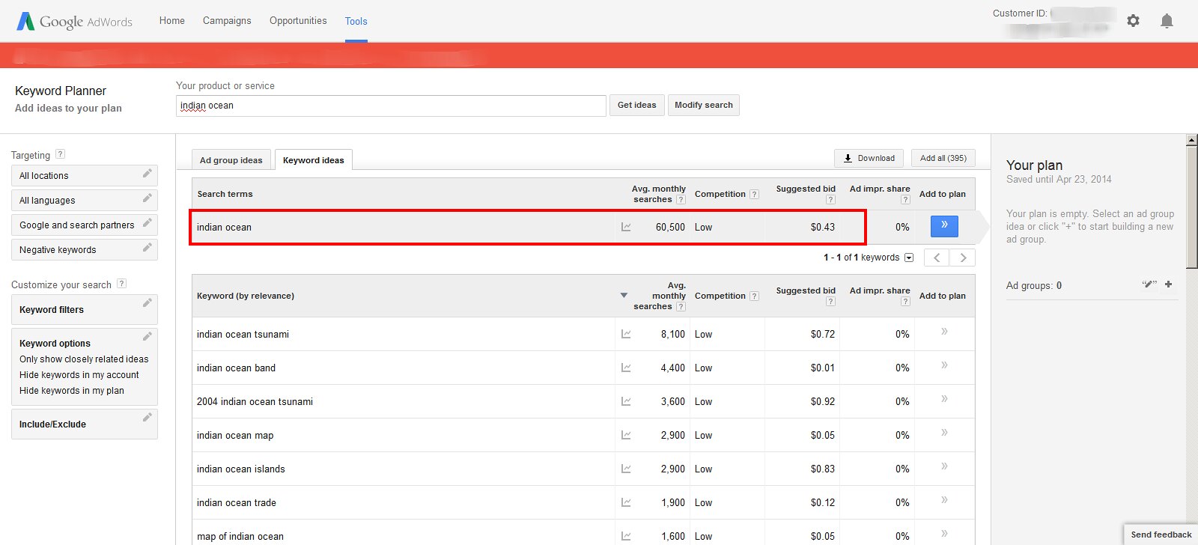Open the settings gear icon
This screenshot has width=1198, height=545.
tap(1133, 21)
